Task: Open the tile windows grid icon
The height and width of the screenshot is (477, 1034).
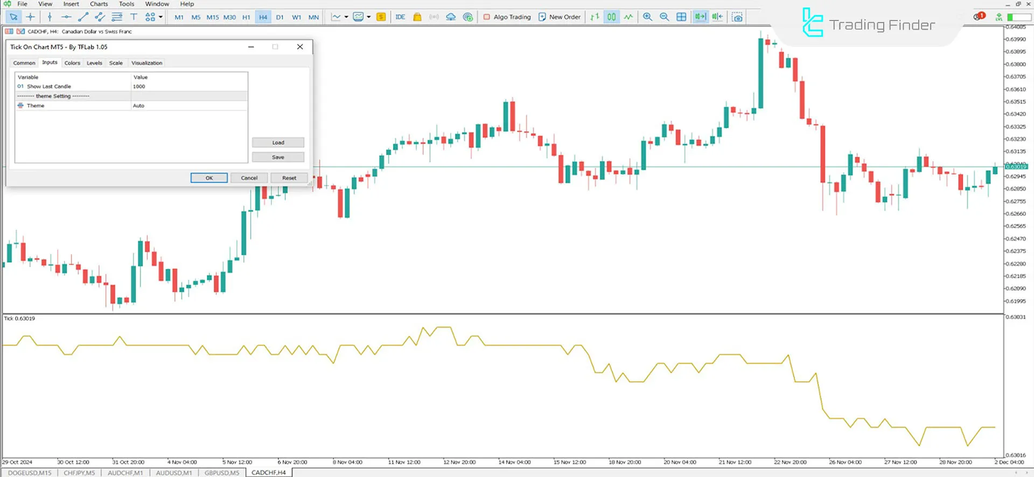Action: coord(681,17)
